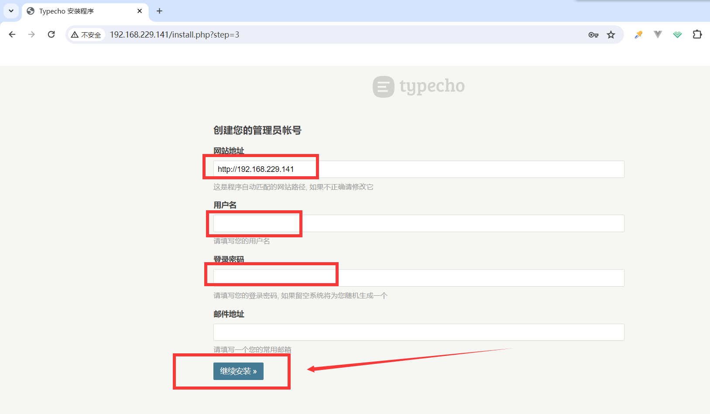This screenshot has height=414, width=710.
Task: Click the 网站地址 label
Action: pyautogui.click(x=229, y=151)
